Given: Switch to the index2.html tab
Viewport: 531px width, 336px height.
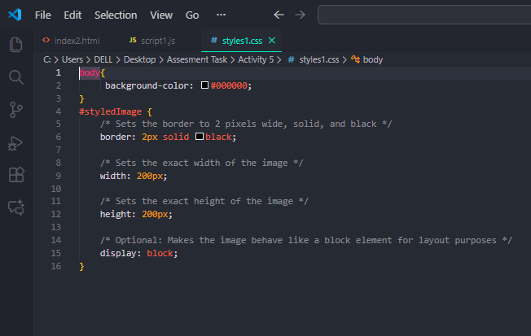Looking at the screenshot, I should click(76, 40).
